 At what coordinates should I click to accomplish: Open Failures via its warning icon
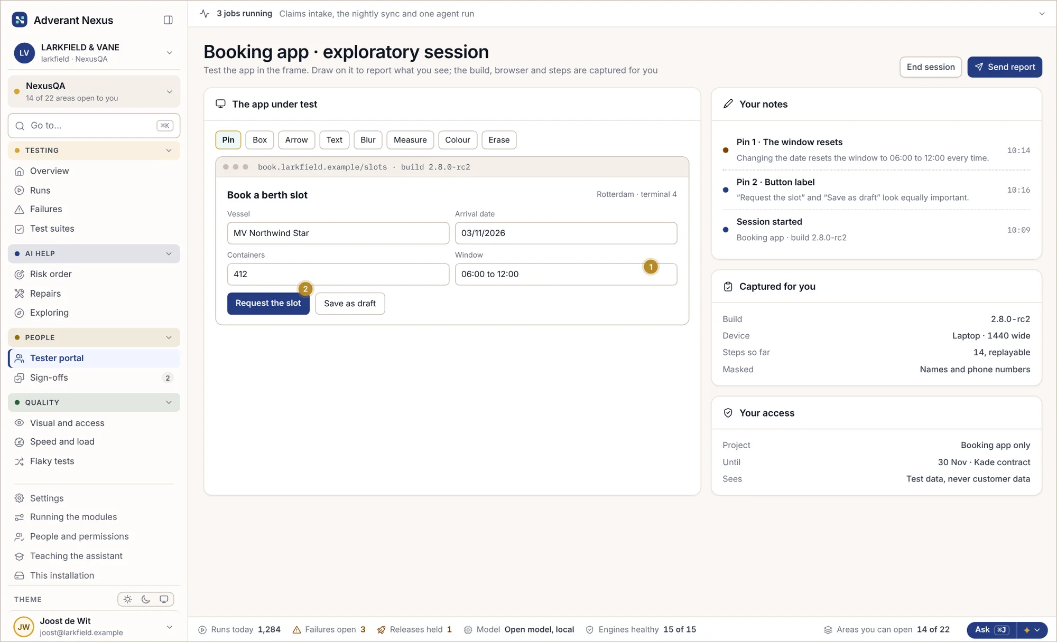click(20, 210)
